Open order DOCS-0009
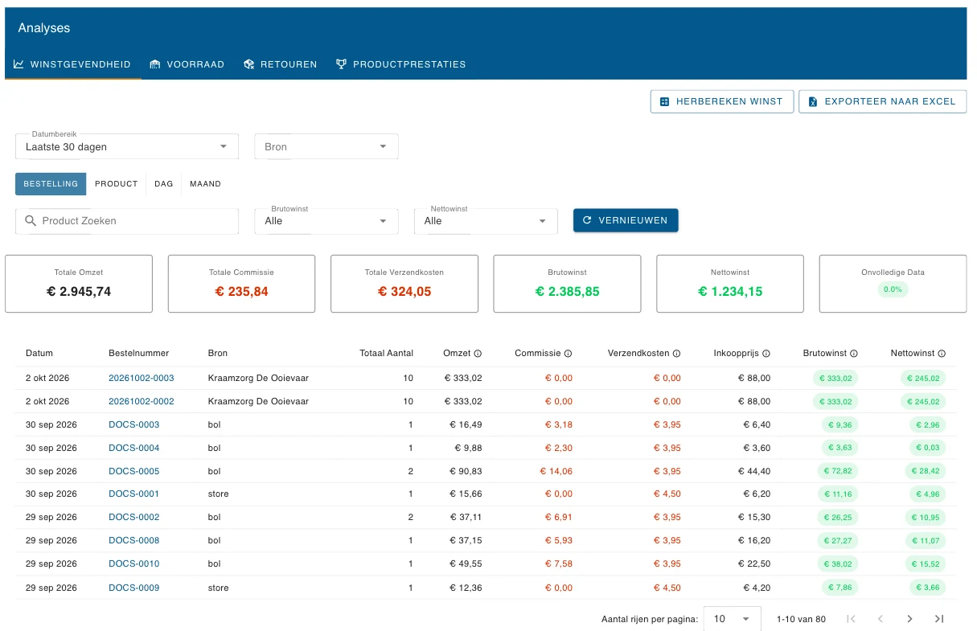977x631 pixels. 134,588
